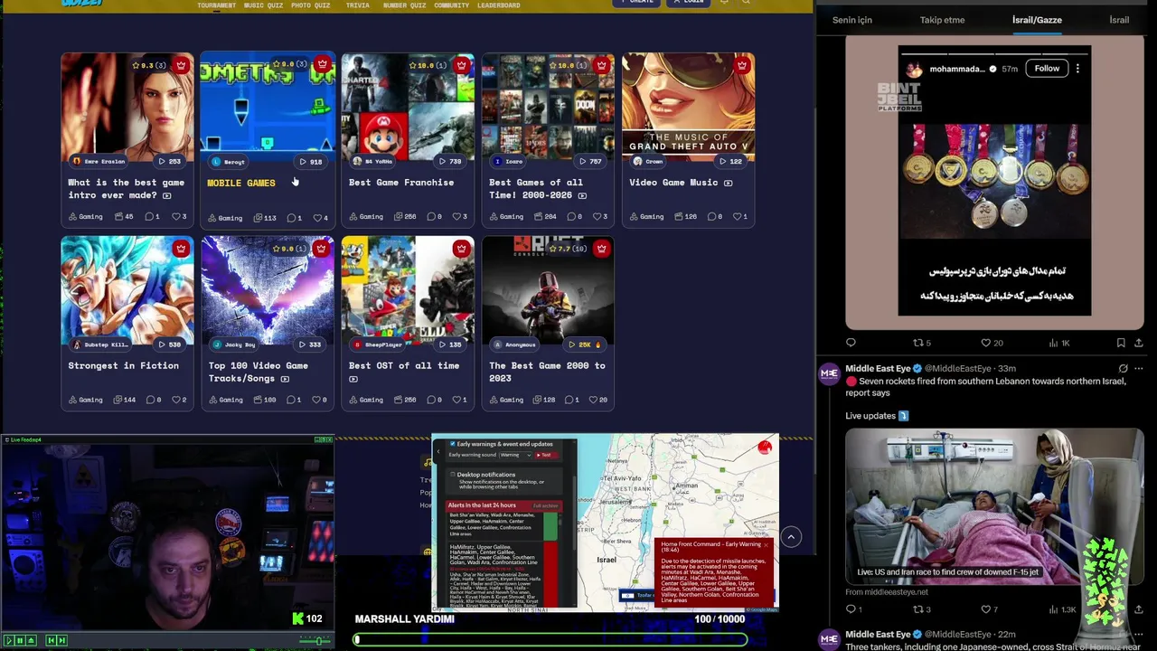1157x651 pixels.
Task: Open the three-dot menu beside Follow
Action: tap(1077, 69)
